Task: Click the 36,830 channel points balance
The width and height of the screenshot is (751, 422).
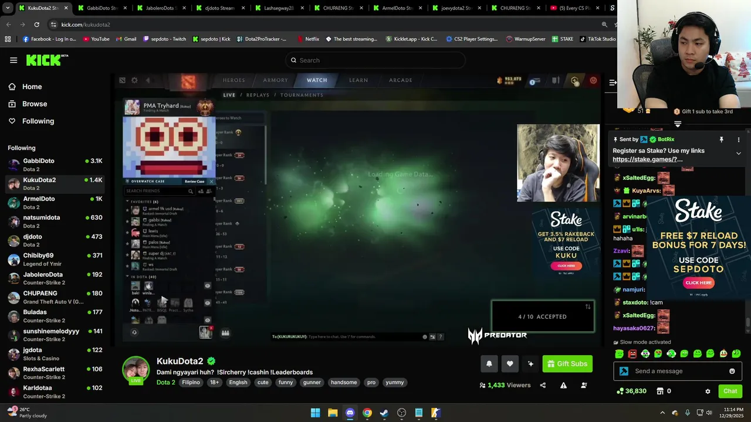Action: [x=631, y=391]
